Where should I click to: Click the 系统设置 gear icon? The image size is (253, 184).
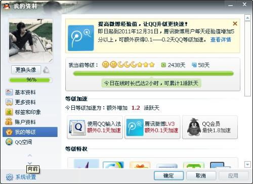(x=10, y=177)
